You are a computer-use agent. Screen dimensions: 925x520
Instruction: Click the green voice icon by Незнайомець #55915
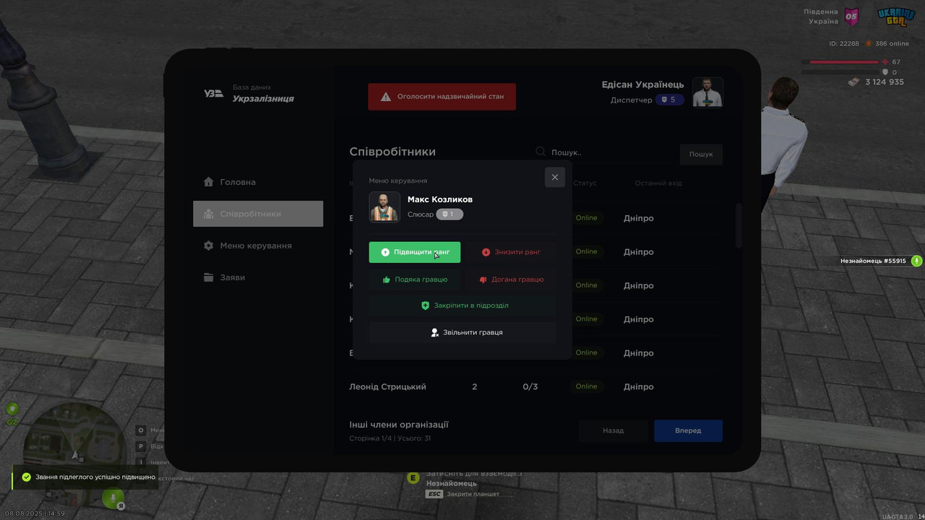916,261
